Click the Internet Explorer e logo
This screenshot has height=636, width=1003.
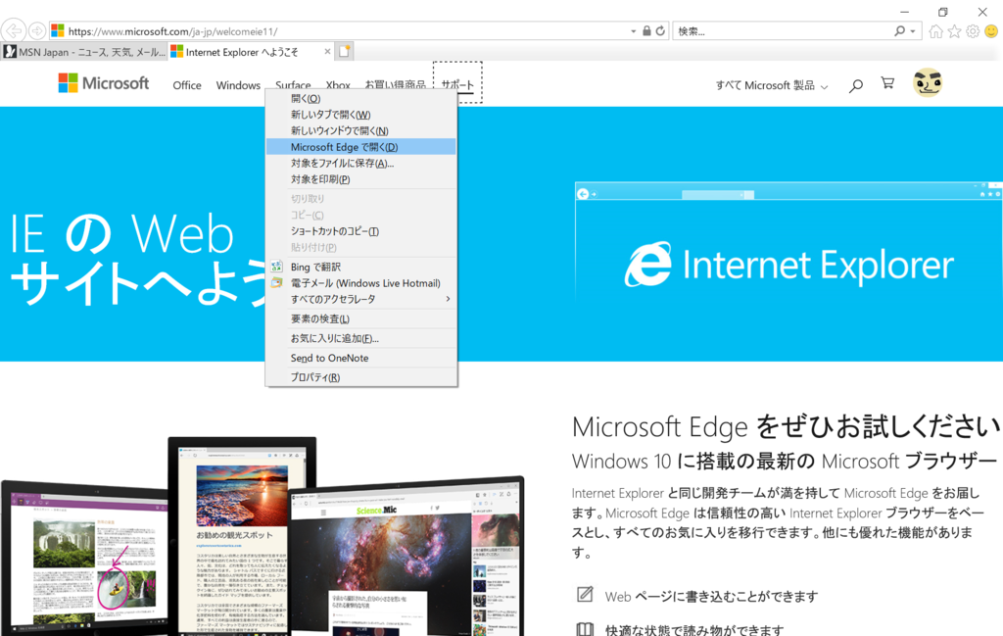pos(648,264)
